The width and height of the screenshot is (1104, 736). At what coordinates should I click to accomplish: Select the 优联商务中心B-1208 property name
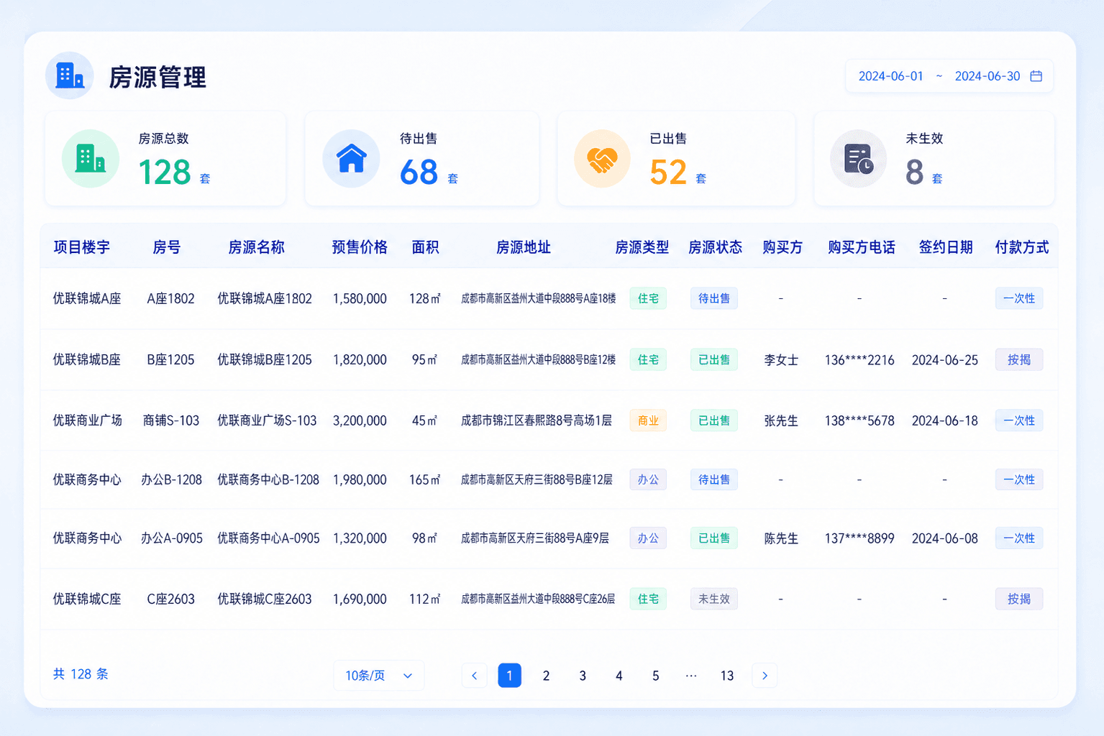[268, 479]
